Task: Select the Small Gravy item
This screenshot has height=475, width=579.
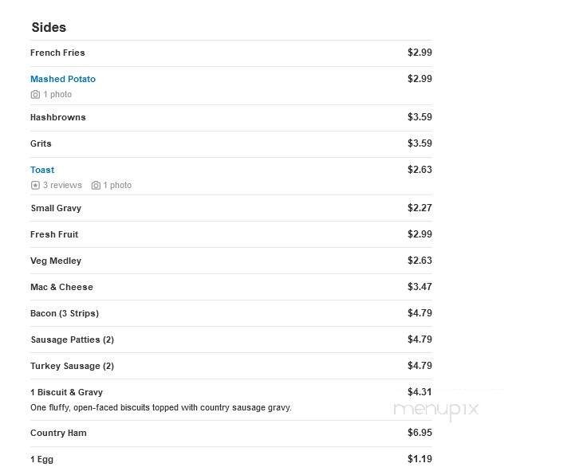Action: click(x=56, y=208)
